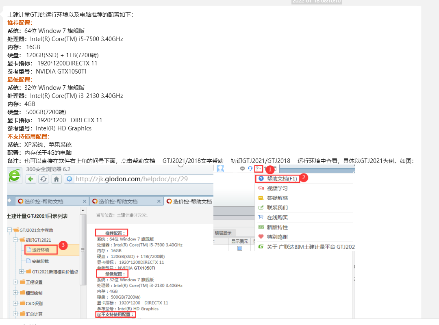Click the 楼层显示 tab
This screenshot has height=325, width=439.
coord(224,233)
